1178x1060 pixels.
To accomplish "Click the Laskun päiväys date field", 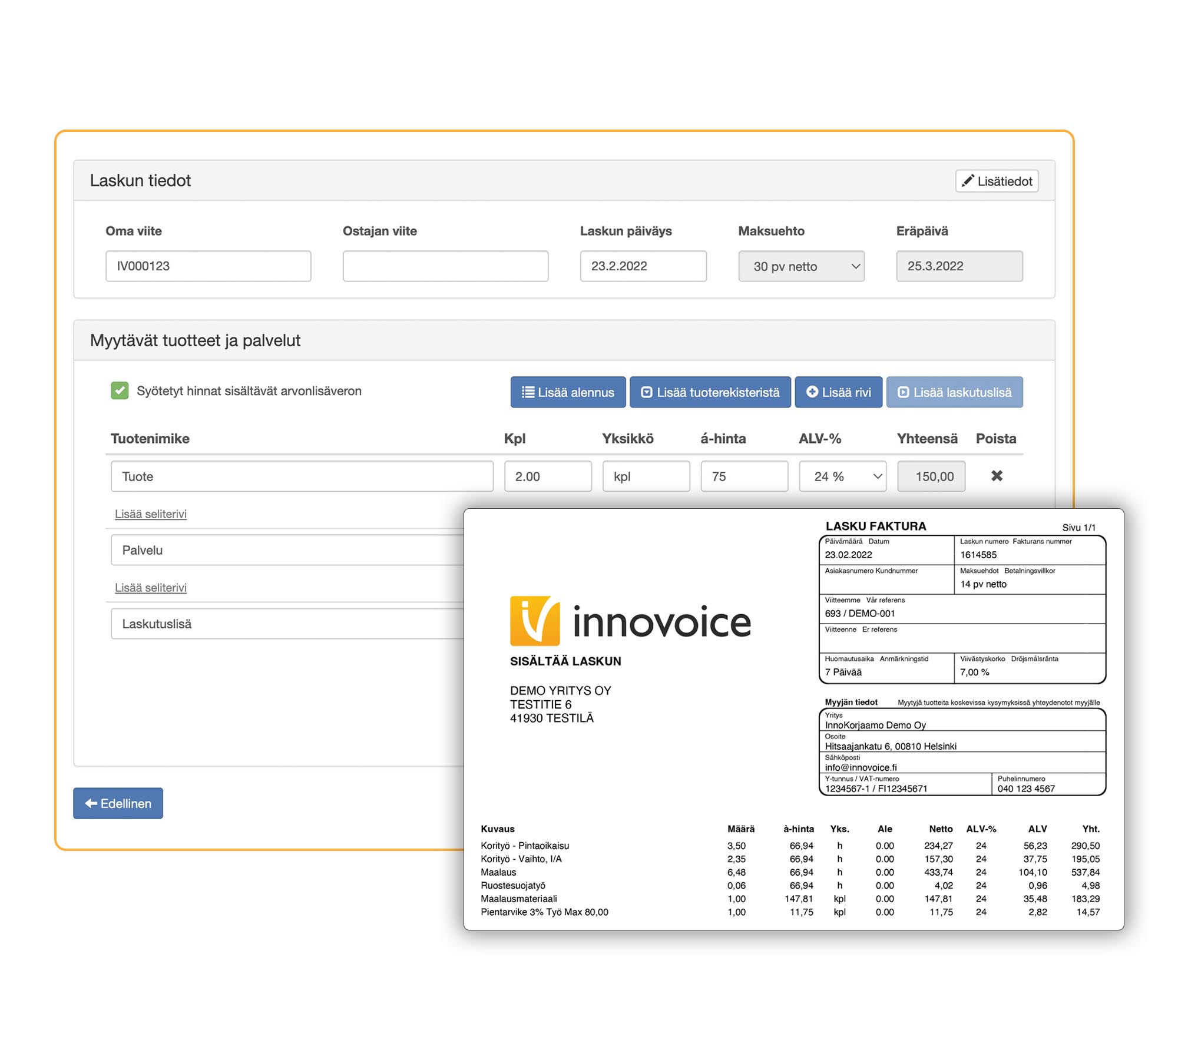I will click(x=643, y=266).
